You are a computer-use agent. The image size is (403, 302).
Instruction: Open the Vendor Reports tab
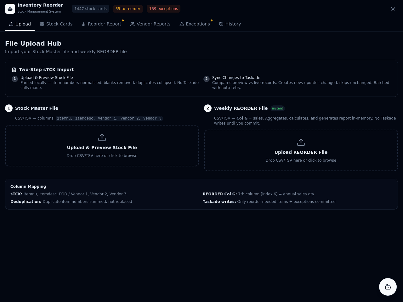150,24
